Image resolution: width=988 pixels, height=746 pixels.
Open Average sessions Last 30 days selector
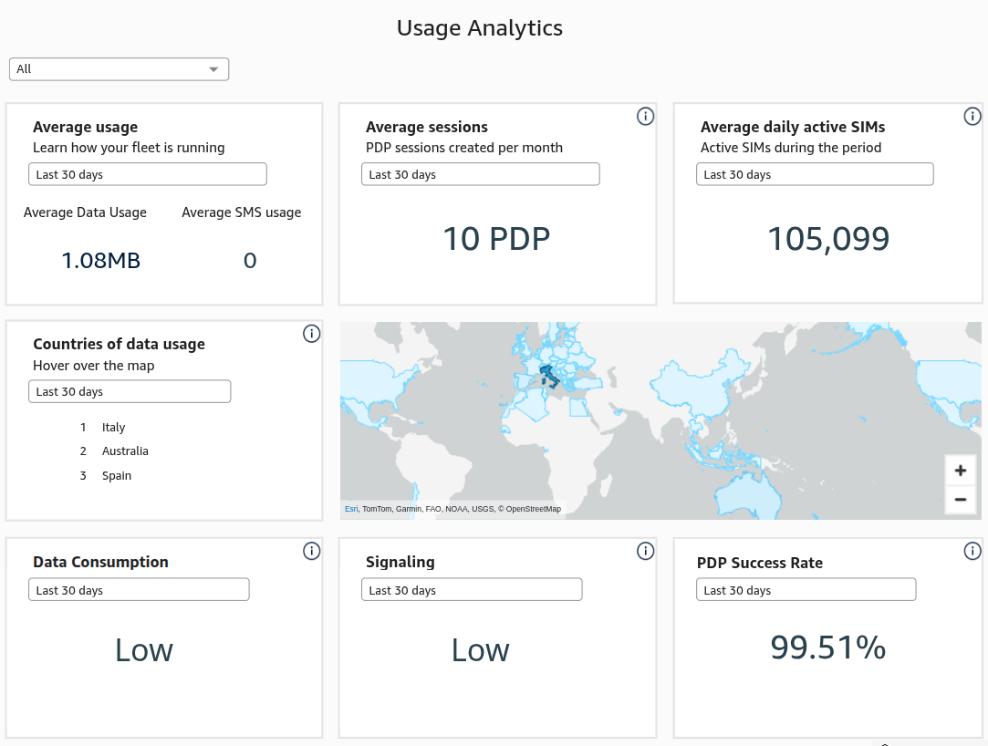pyautogui.click(x=480, y=174)
